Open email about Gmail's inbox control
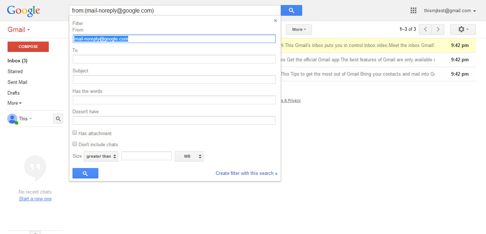 click(x=378, y=46)
